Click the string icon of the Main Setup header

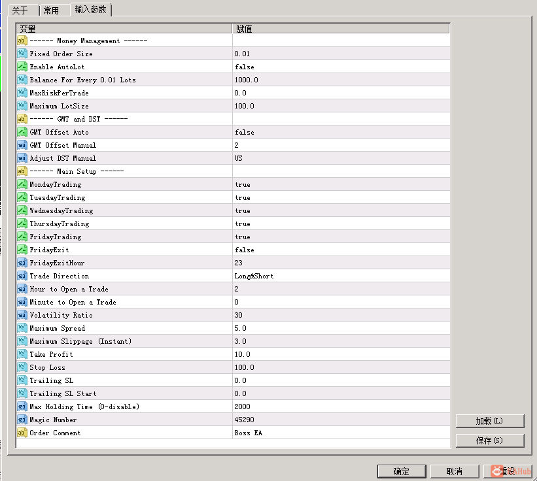tap(22, 171)
